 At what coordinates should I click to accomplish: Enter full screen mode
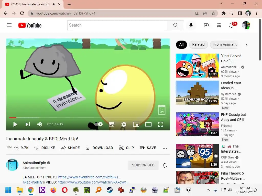[161, 124]
